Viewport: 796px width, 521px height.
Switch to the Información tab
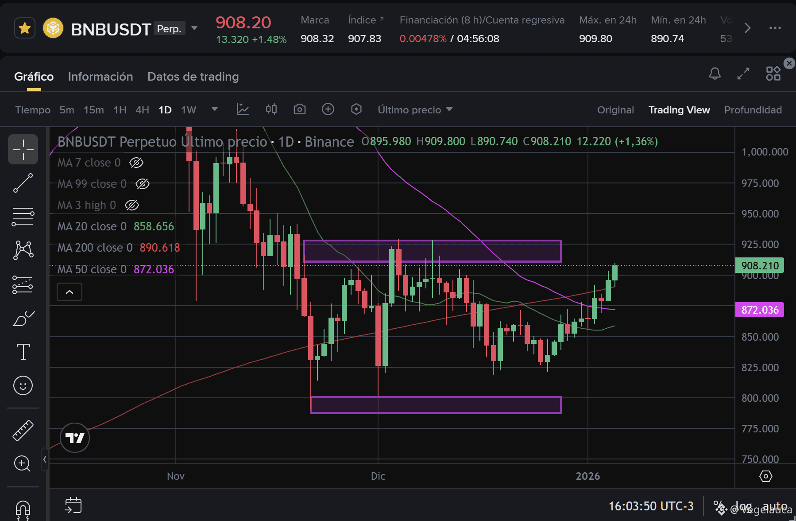(100, 77)
